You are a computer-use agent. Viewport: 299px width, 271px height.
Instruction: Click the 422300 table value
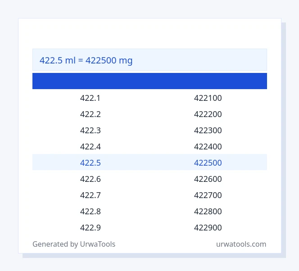pos(208,131)
